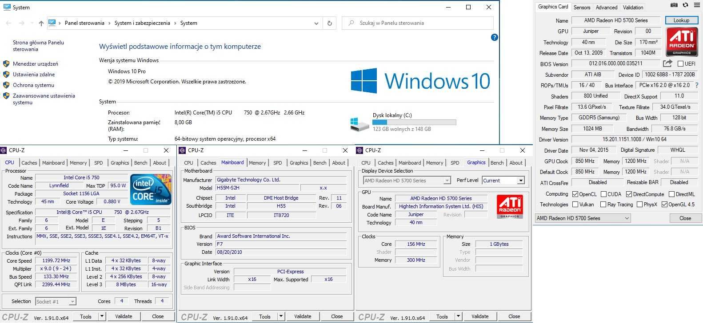Go back with System window back arrow

[8, 23]
